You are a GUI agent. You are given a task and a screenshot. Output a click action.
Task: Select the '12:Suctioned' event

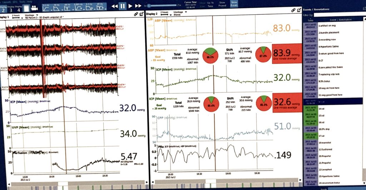333,149
